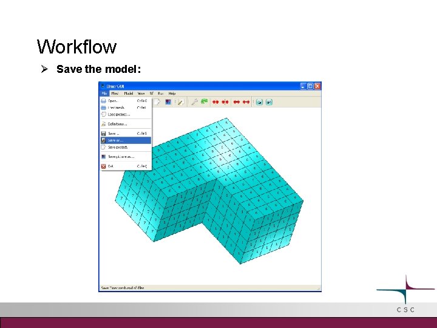Click the green arrow toolbar icon
The image size is (437, 328).
click(205, 102)
